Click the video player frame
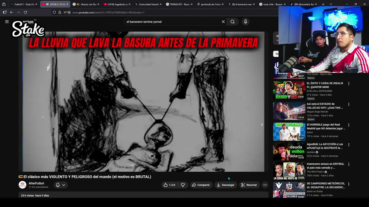This screenshot has height=207, width=369. pos(144,101)
